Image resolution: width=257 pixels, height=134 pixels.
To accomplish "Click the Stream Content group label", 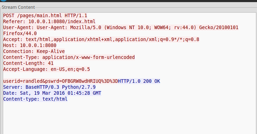I will pos(18,7).
